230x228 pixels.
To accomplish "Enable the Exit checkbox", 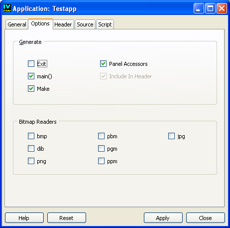I will [x=31, y=63].
